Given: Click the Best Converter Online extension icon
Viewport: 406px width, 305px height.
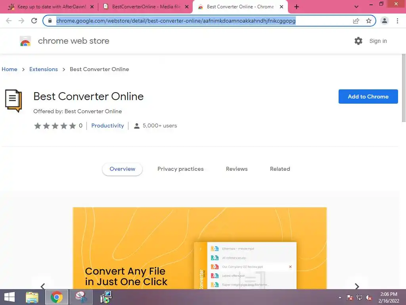Looking at the screenshot, I should coord(13,101).
